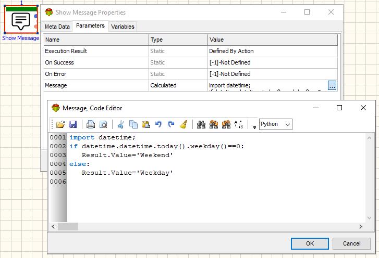
Task: Click code line 'import datetime;'
Action: [103, 137]
